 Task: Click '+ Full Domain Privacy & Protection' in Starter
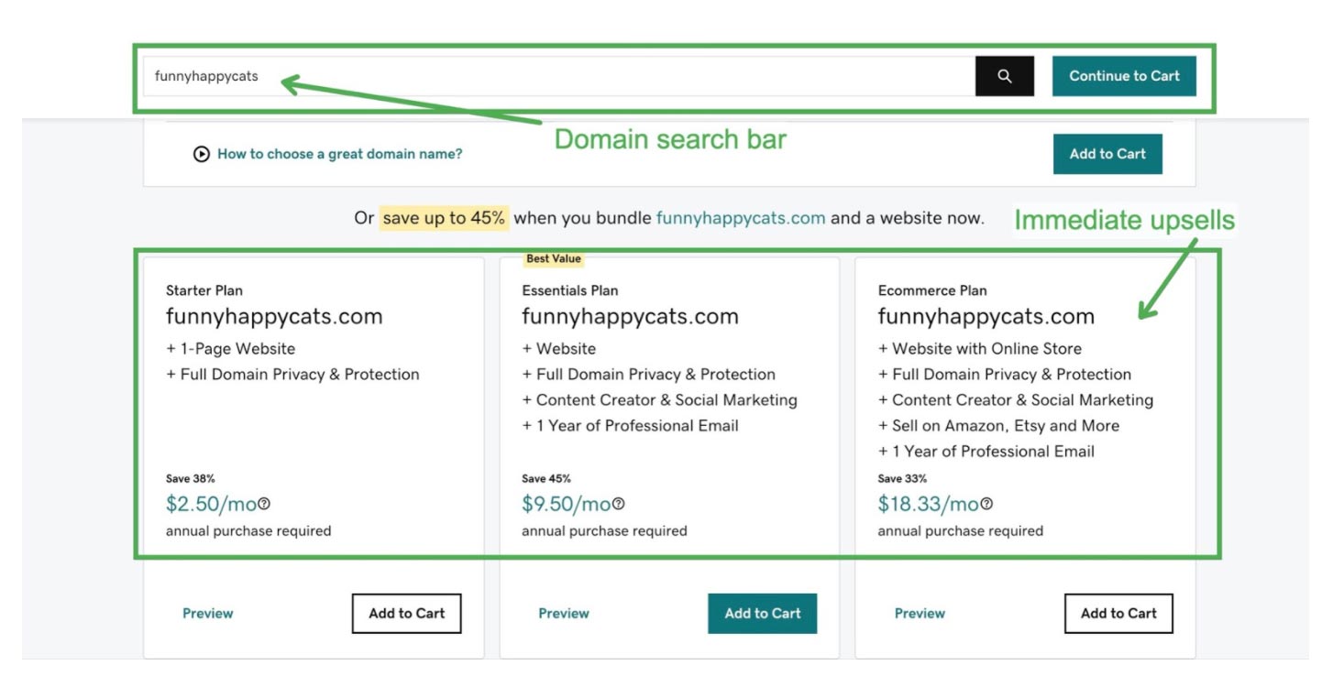coord(292,375)
